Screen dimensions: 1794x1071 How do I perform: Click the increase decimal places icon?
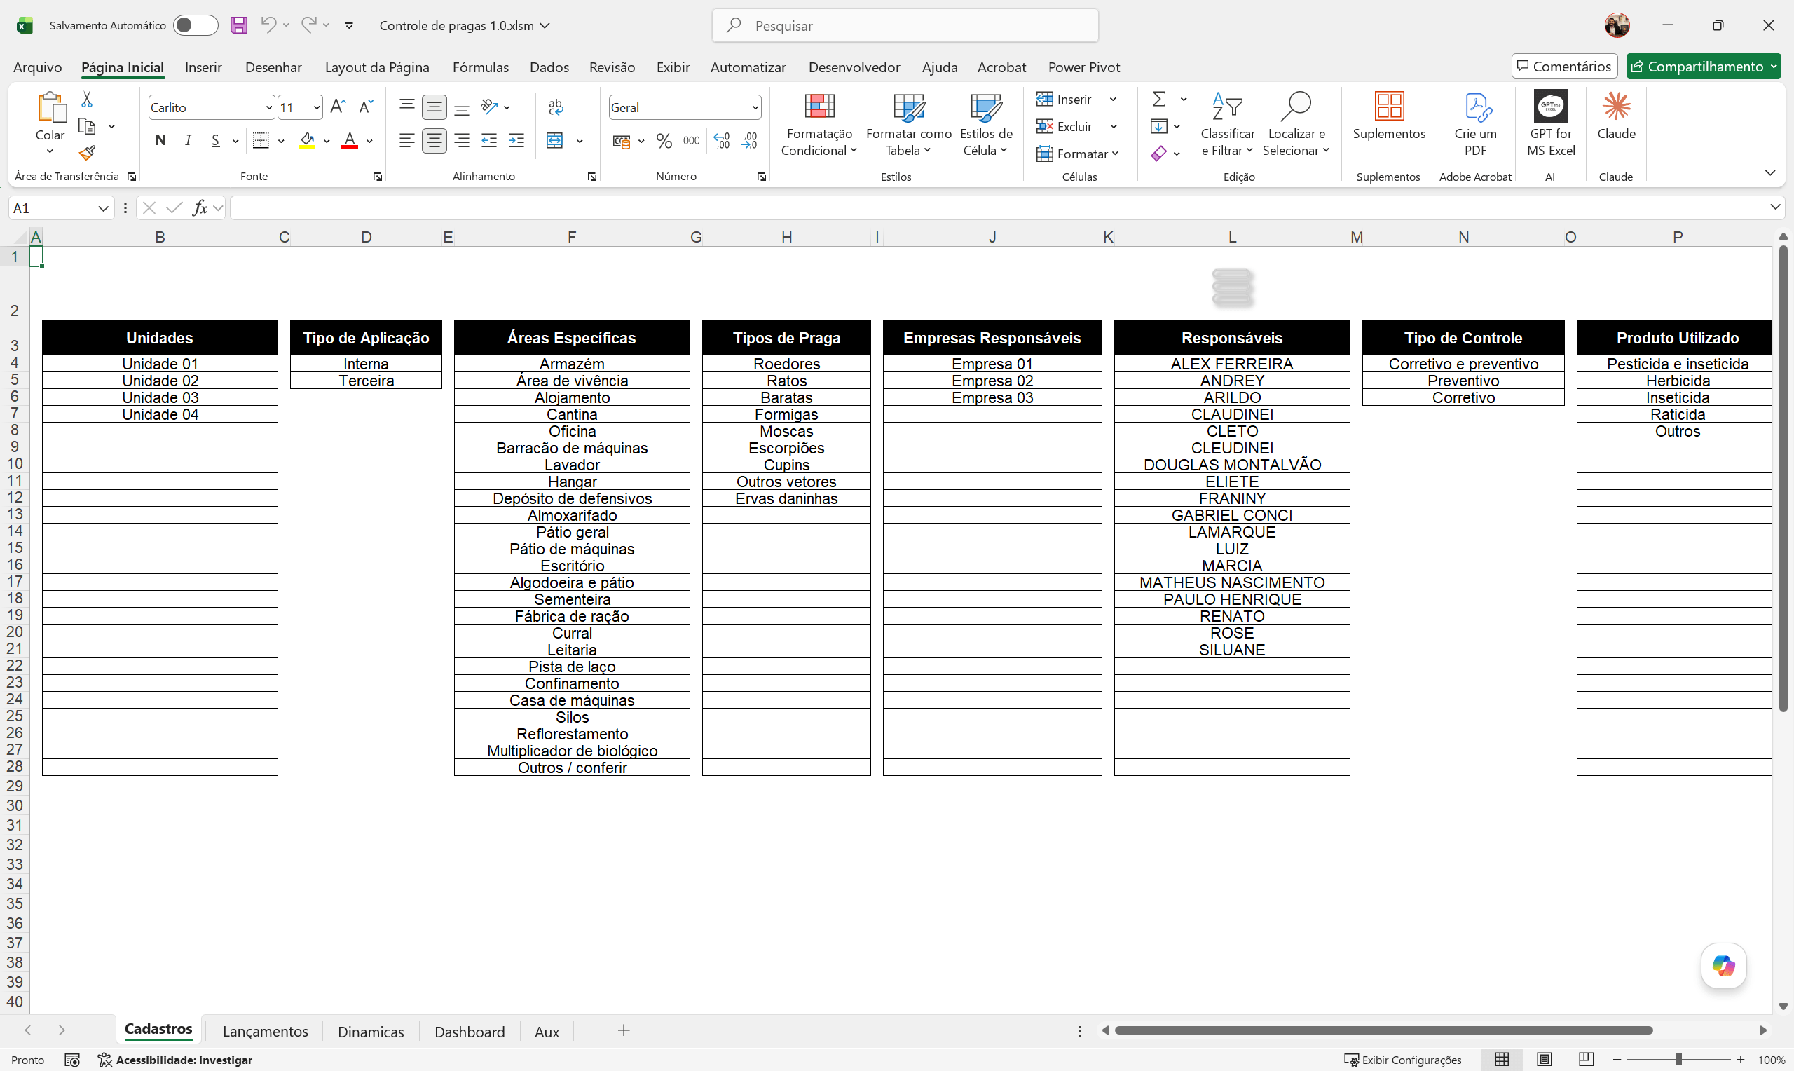[x=721, y=141]
